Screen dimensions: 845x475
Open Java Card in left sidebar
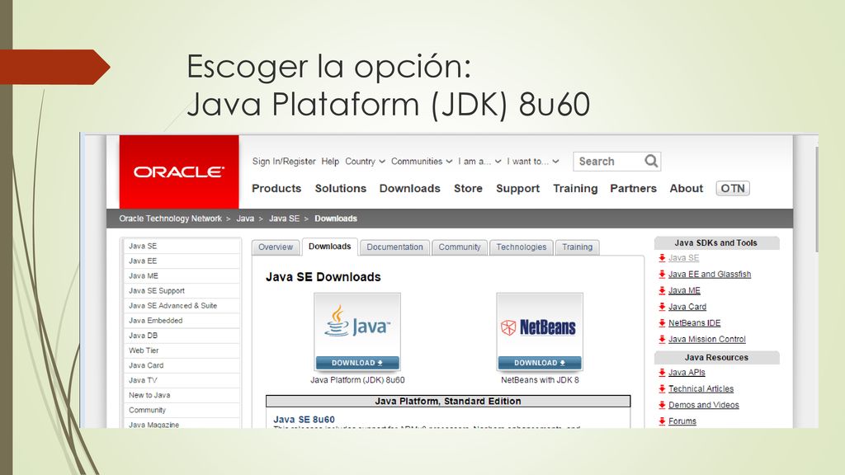click(x=182, y=365)
